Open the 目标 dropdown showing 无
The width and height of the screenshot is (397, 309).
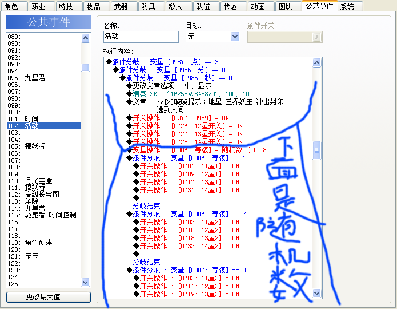point(213,37)
